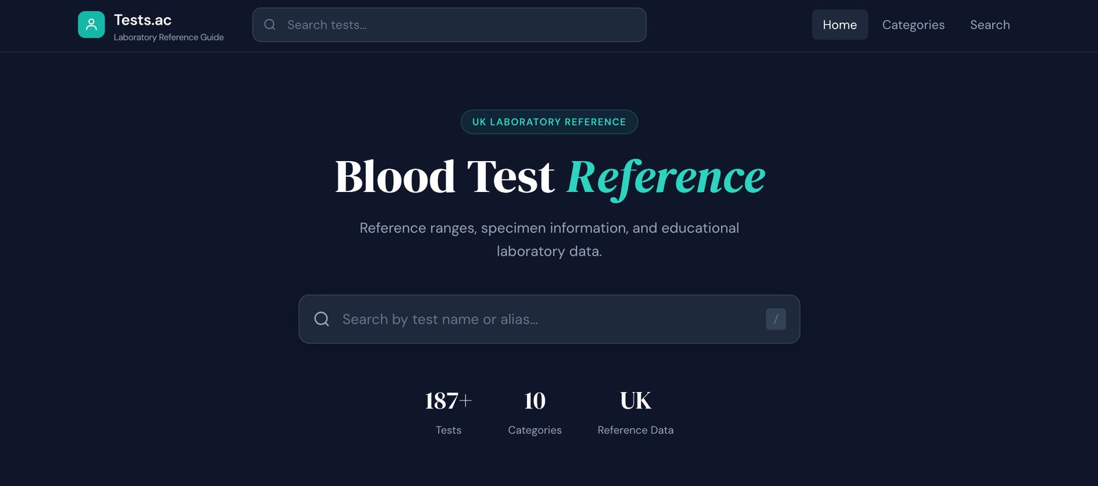1098x486 pixels.
Task: Click the 'Categories' stat label under 10
Action: pos(535,430)
